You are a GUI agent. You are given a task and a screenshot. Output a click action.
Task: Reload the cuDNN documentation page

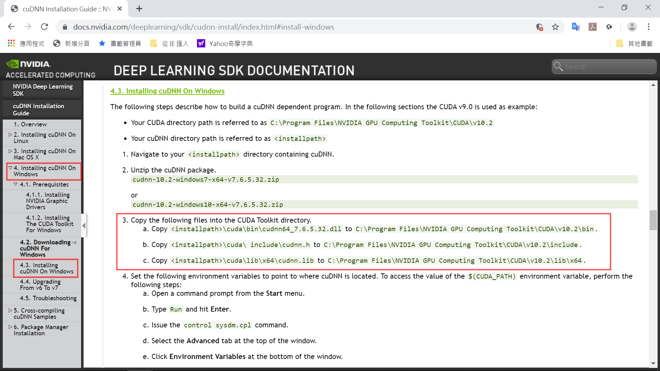(44, 27)
